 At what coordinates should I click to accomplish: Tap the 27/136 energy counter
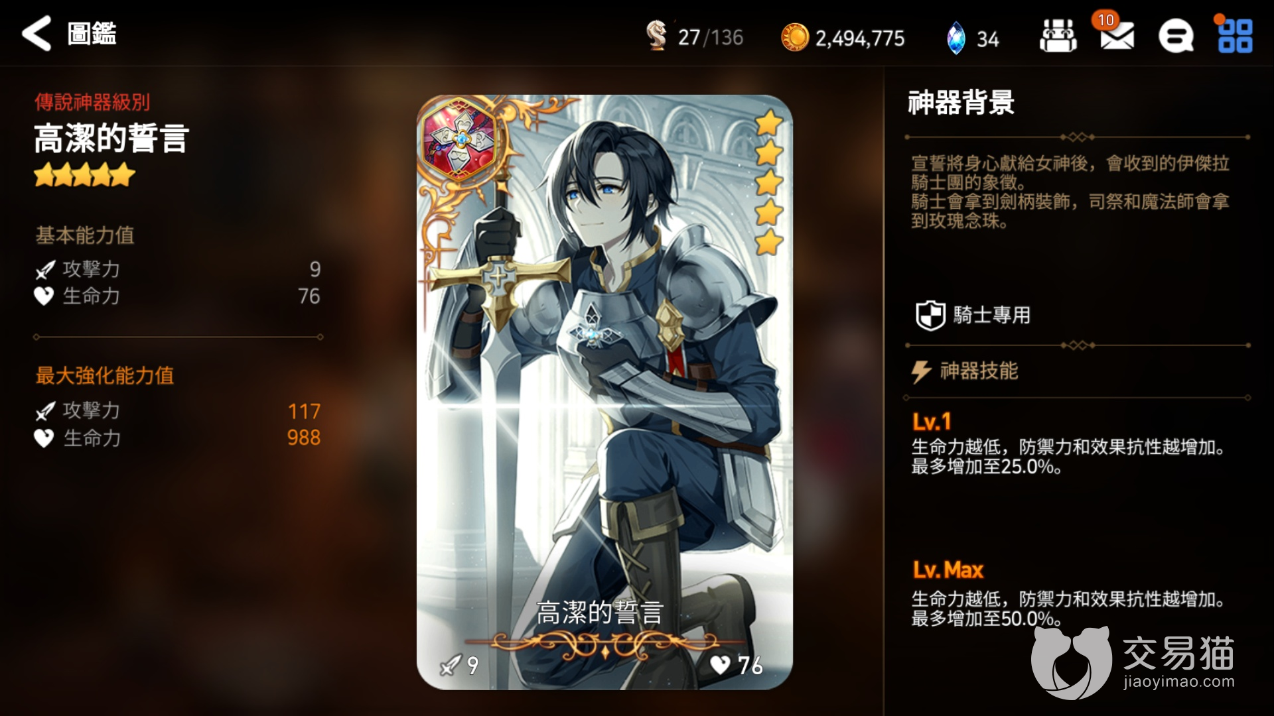(x=710, y=37)
